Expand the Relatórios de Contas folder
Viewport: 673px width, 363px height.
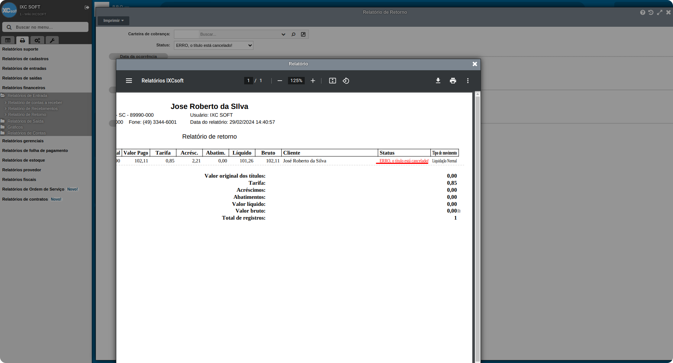[x=26, y=133]
